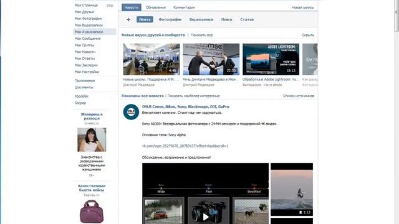Open Приложения in the sidebar
This screenshot has width=399, height=224.
[85, 80]
